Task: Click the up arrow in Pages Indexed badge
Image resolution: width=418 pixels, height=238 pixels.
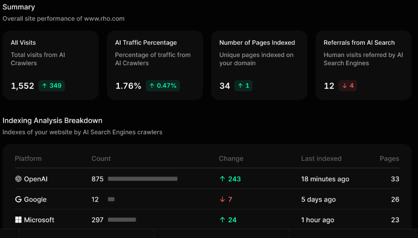Action: pos(240,86)
